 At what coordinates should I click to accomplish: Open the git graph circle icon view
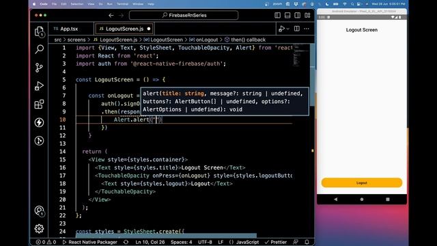[40, 141]
